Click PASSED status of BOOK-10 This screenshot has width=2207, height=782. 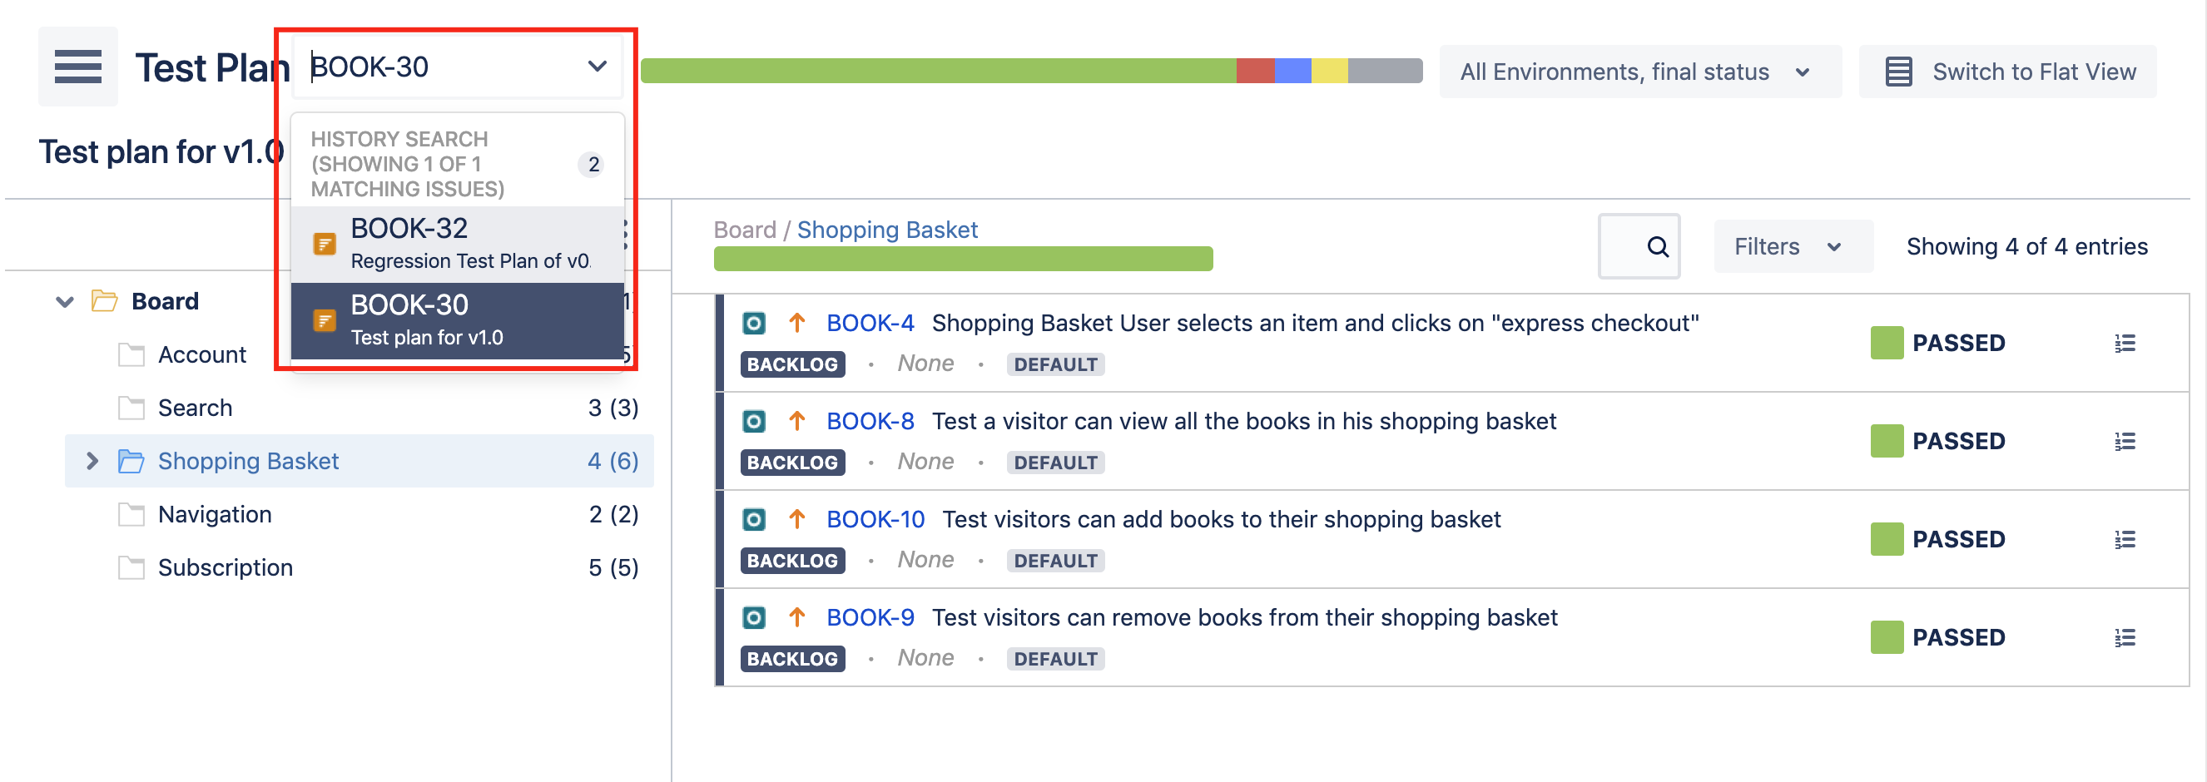pos(1938,539)
